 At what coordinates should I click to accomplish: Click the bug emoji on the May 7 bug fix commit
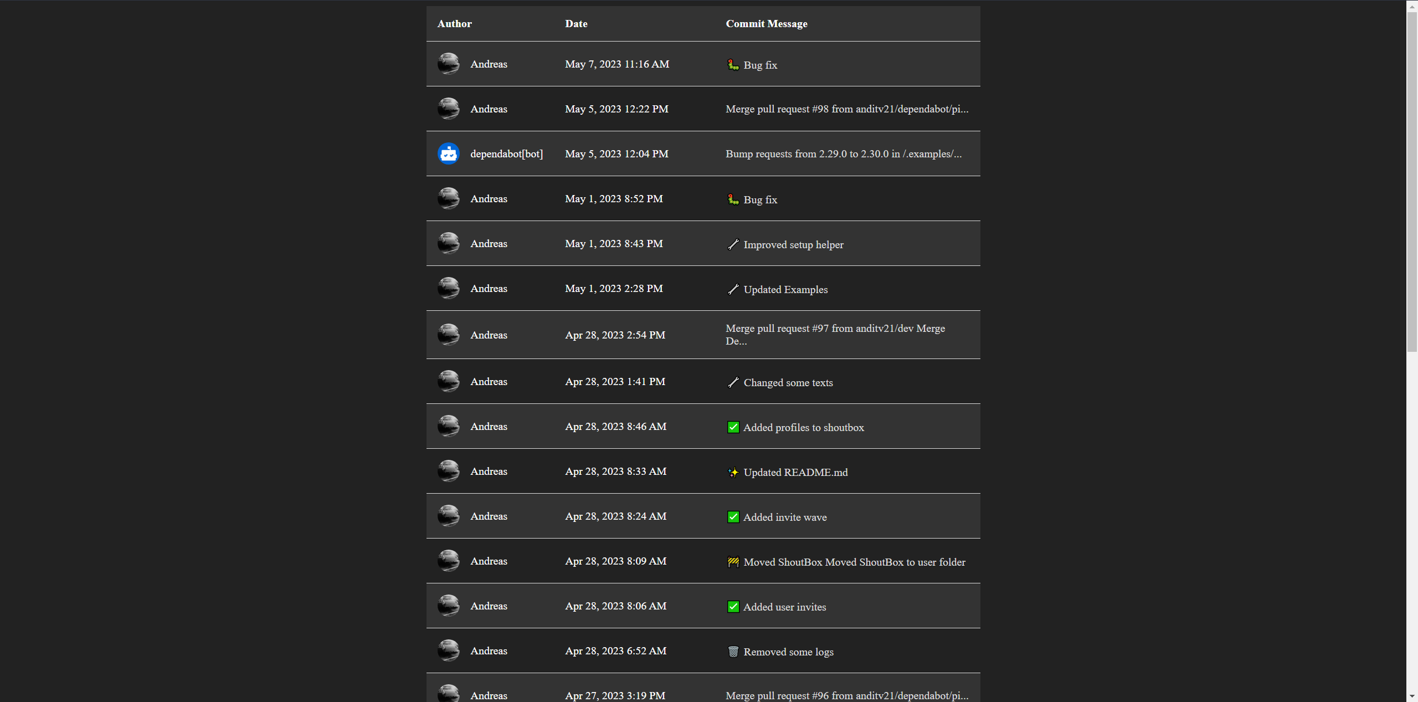click(x=733, y=64)
